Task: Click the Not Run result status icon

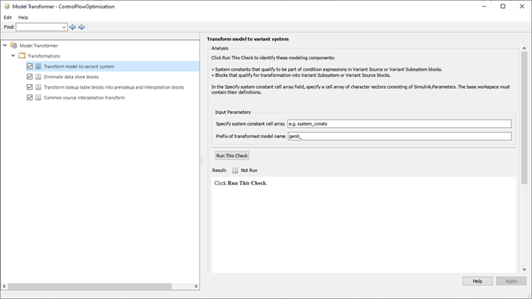Action: pos(235,170)
